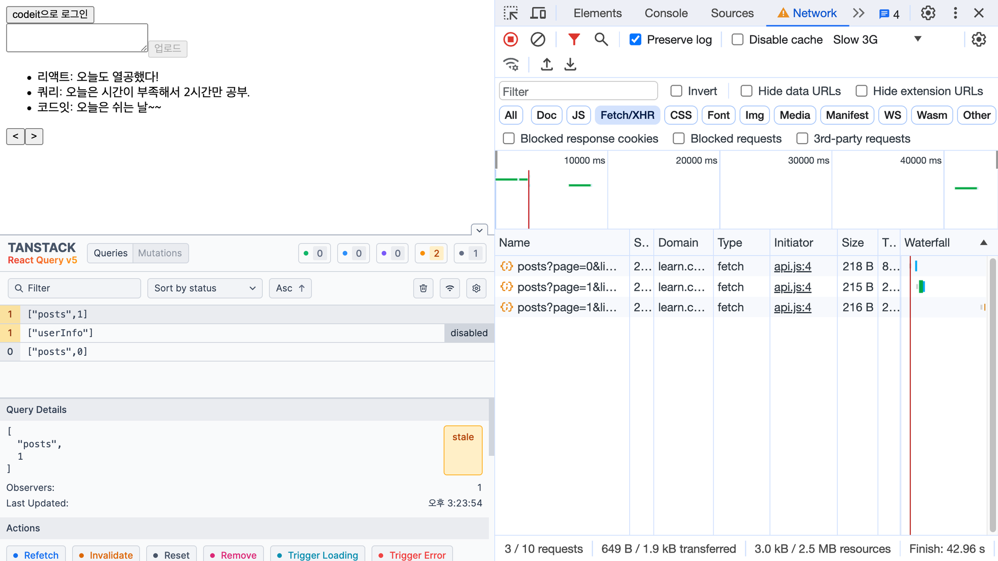Clear the network log
This screenshot has width=998, height=561.
pyautogui.click(x=537, y=39)
